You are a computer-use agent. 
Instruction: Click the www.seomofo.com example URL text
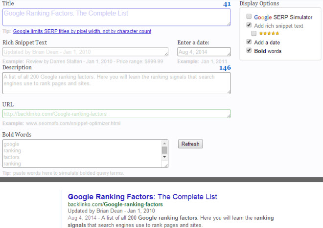(73, 124)
